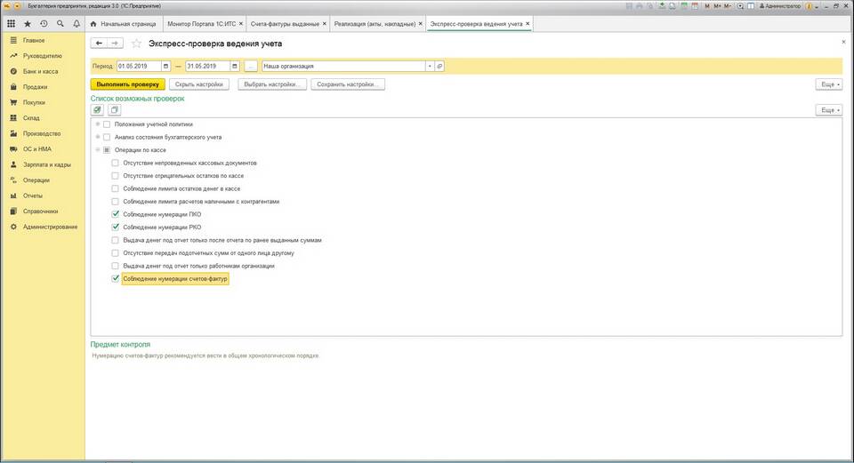This screenshot has width=854, height=463.
Task: Open Склад section in sidebar
Action: point(31,118)
